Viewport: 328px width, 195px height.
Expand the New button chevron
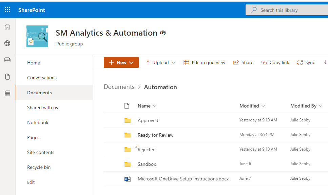(131, 62)
